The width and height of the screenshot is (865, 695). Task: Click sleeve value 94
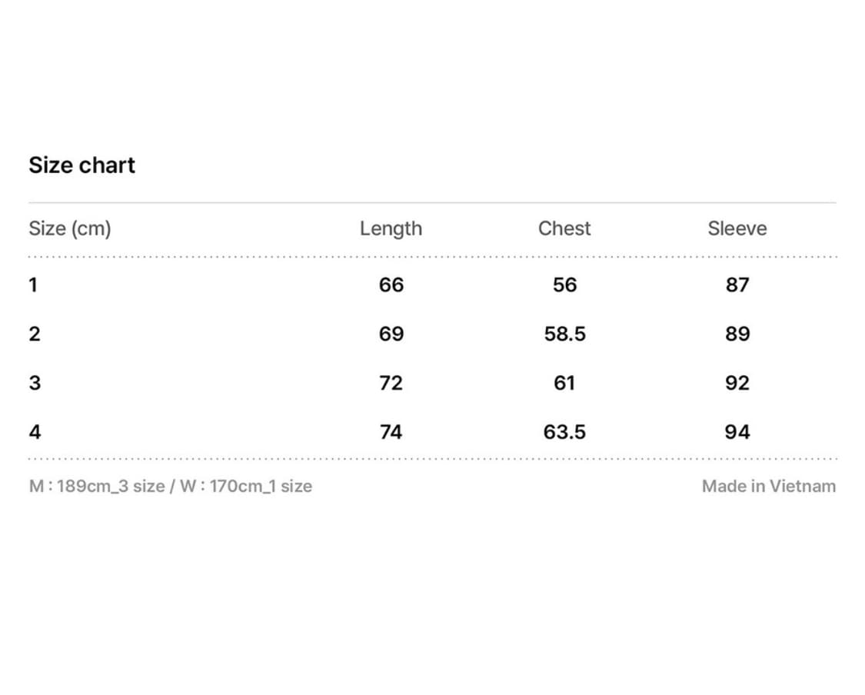tap(737, 432)
